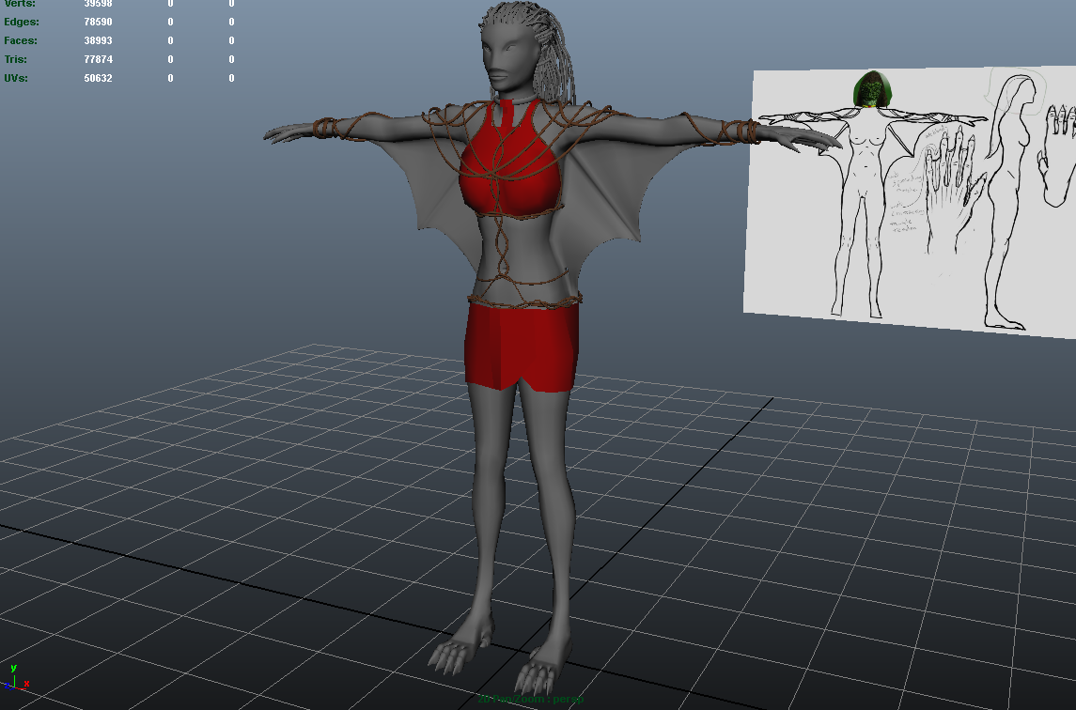Click the reference sketch image plane
Viewport: 1076px width, 710px height.
tap(910, 202)
